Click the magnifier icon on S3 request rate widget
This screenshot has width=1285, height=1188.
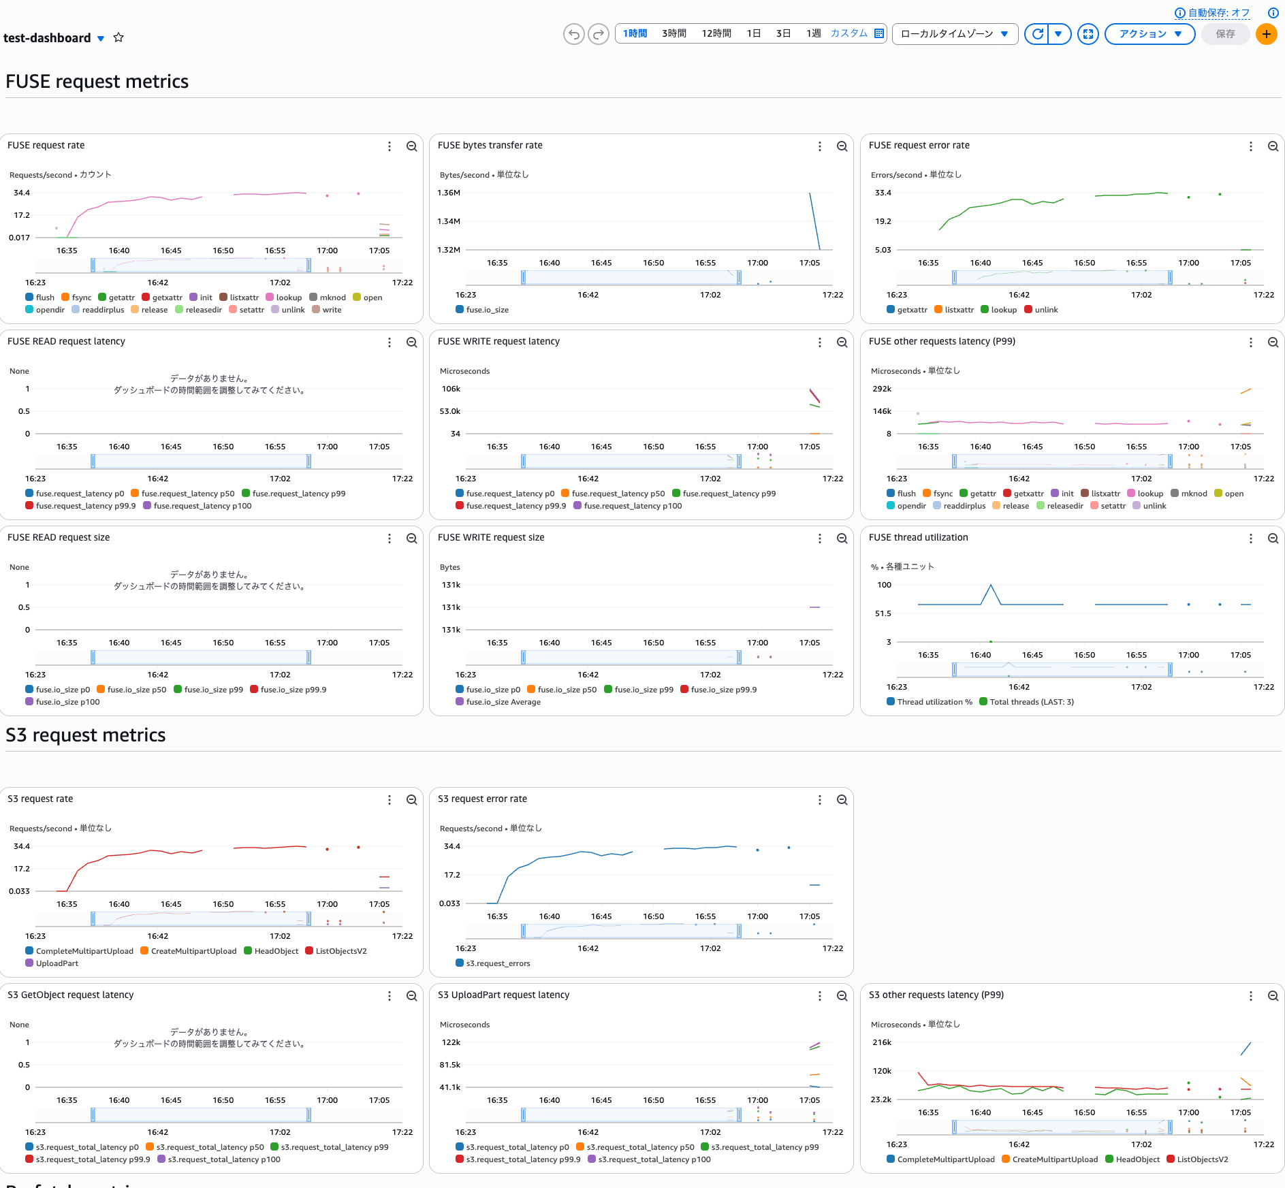pos(411,800)
